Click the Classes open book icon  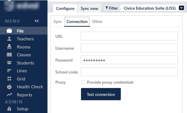pos(9,55)
